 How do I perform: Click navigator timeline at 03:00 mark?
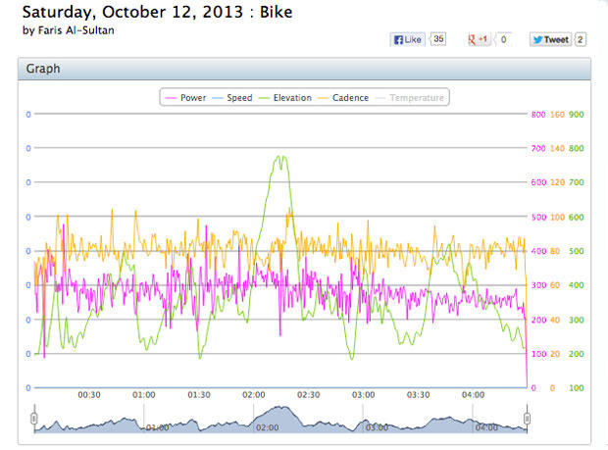tap(378, 428)
